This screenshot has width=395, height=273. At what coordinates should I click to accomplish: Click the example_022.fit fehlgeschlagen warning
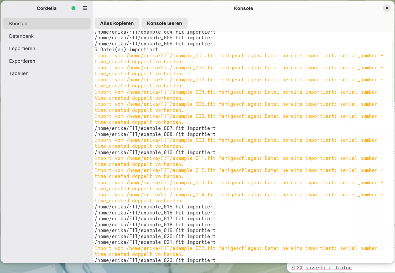[239, 251]
